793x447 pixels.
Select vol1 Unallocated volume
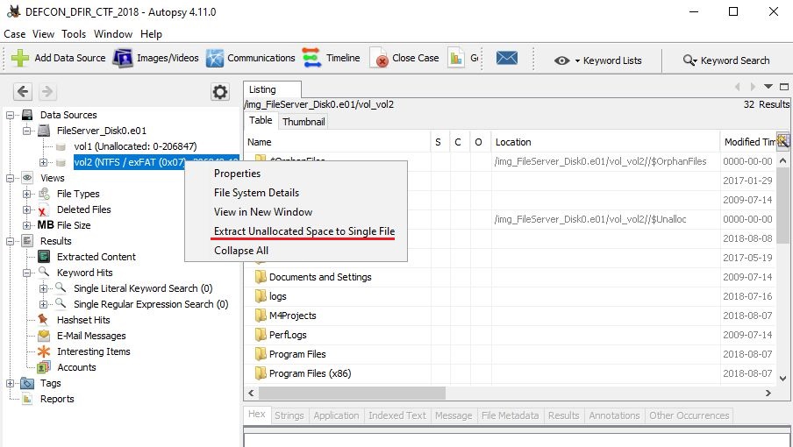tap(135, 146)
